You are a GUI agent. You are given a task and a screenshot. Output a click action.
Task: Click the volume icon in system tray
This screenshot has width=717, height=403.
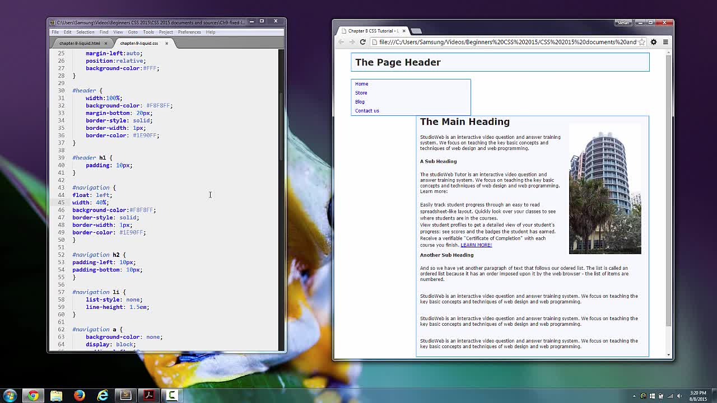click(679, 396)
